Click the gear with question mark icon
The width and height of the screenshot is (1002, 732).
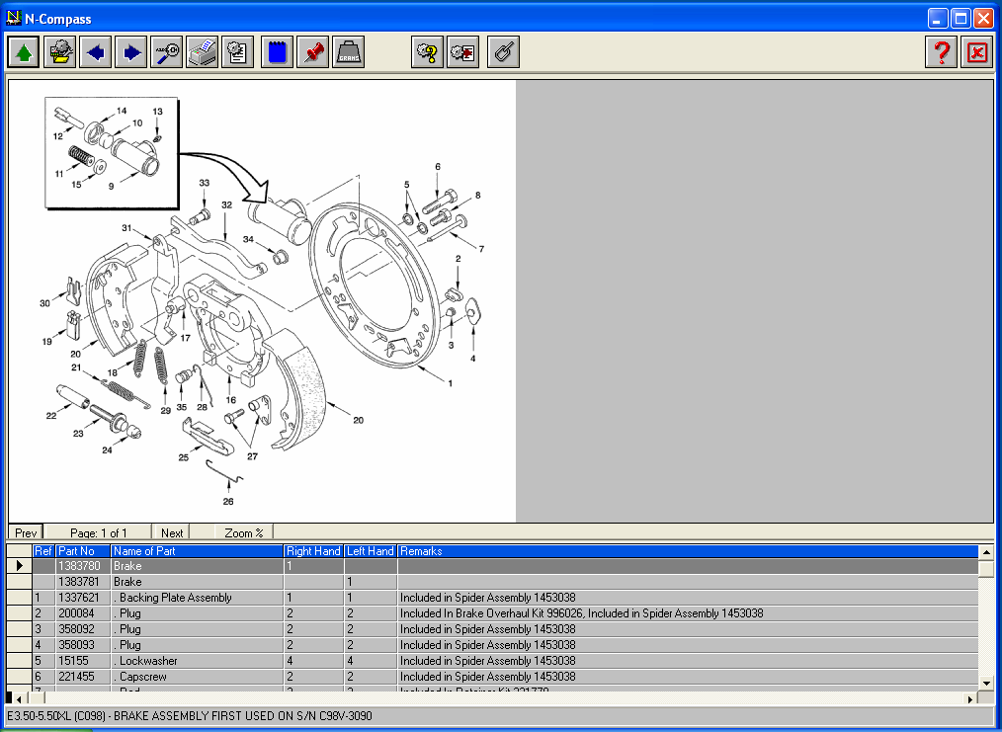pyautogui.click(x=428, y=51)
